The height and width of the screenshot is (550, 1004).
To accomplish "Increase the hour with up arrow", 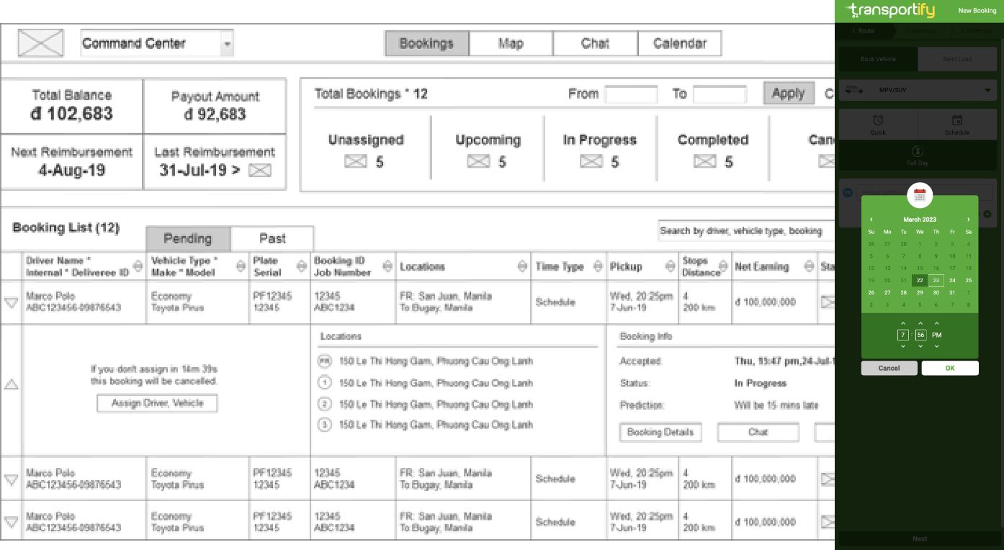I will pyautogui.click(x=903, y=324).
